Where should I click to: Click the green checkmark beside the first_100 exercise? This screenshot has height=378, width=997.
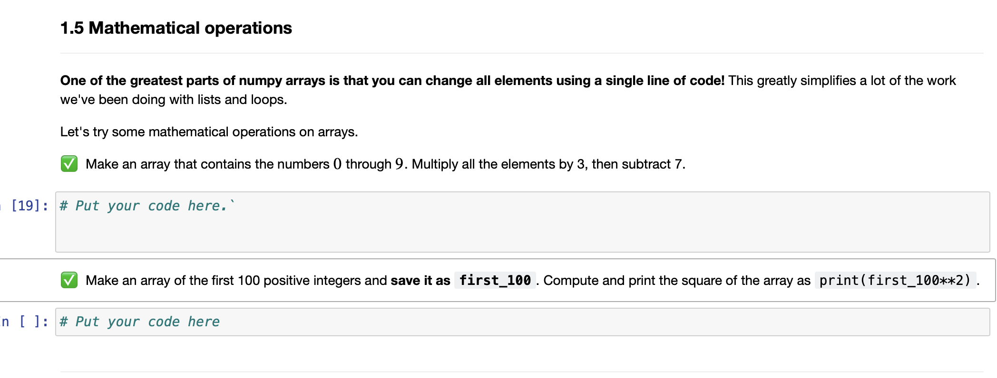coord(69,281)
